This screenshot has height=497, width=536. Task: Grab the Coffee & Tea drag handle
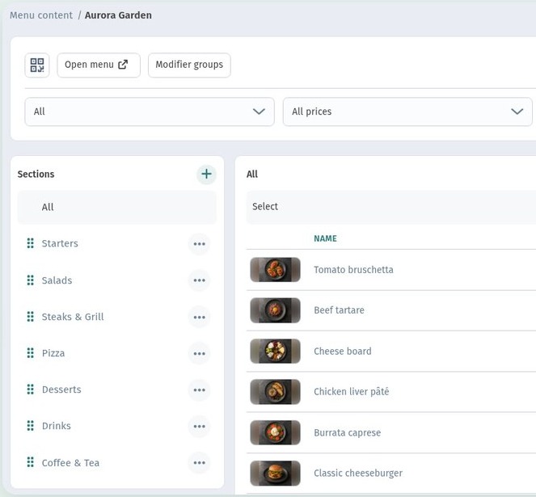coord(31,462)
